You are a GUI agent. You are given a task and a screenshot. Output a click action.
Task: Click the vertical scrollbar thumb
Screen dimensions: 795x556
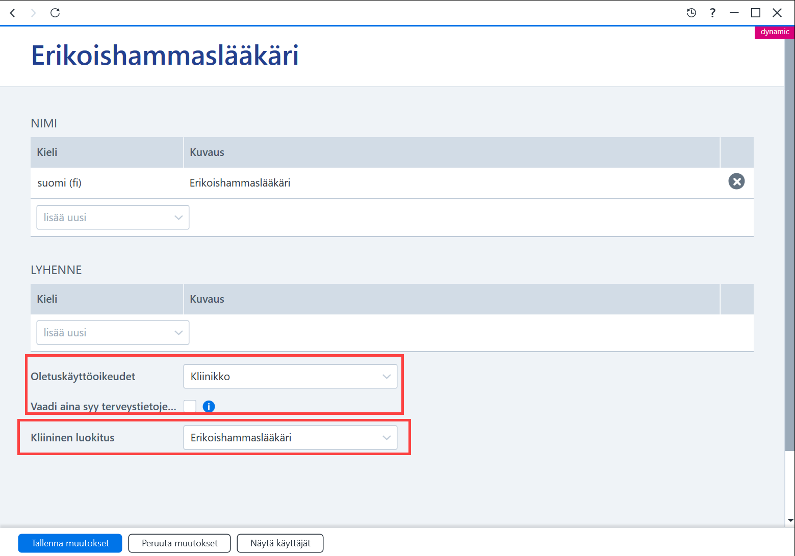tap(790, 245)
